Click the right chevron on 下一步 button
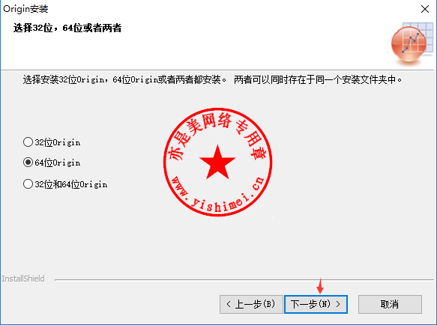 coord(338,304)
